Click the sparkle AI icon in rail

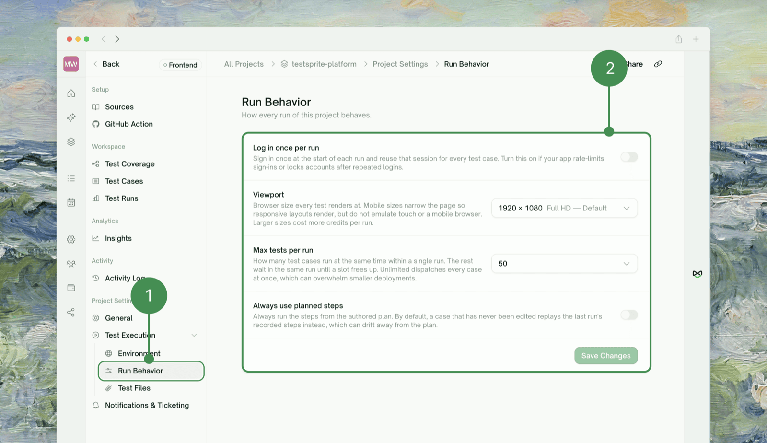tap(71, 117)
